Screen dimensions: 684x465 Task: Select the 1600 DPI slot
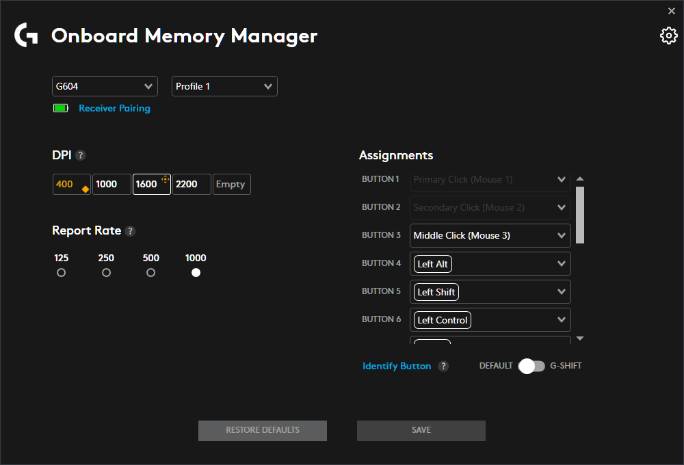pos(151,184)
